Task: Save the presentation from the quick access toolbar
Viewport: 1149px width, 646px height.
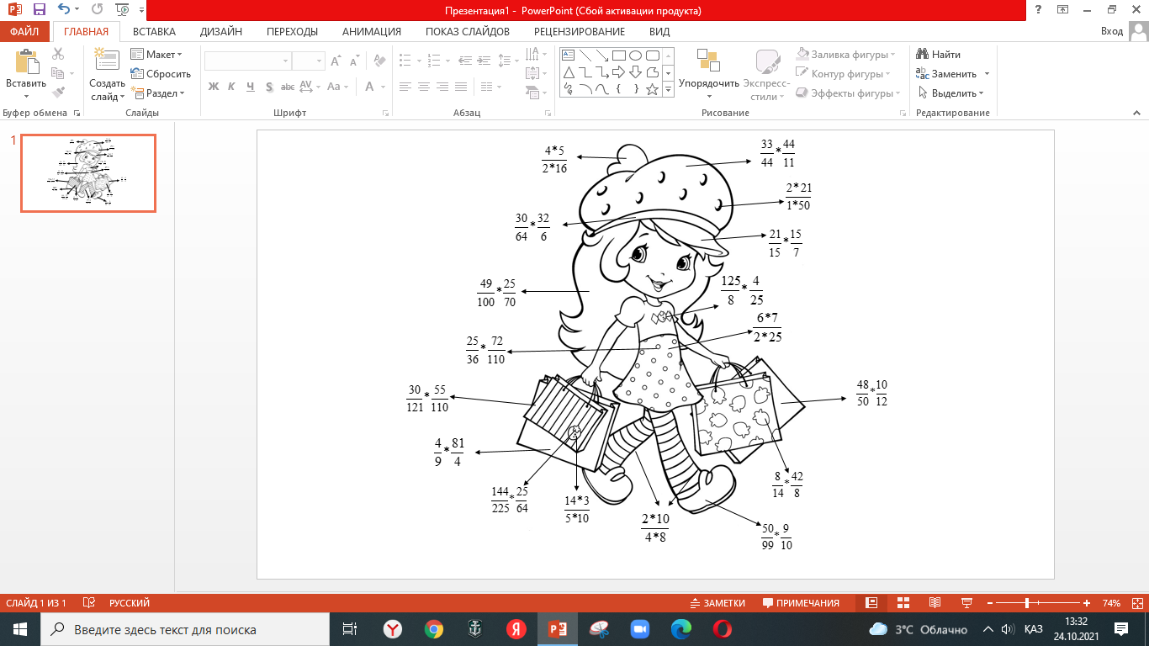Action: [x=39, y=10]
